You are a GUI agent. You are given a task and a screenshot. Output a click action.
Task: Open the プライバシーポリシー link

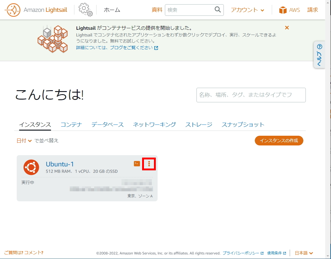(243, 253)
